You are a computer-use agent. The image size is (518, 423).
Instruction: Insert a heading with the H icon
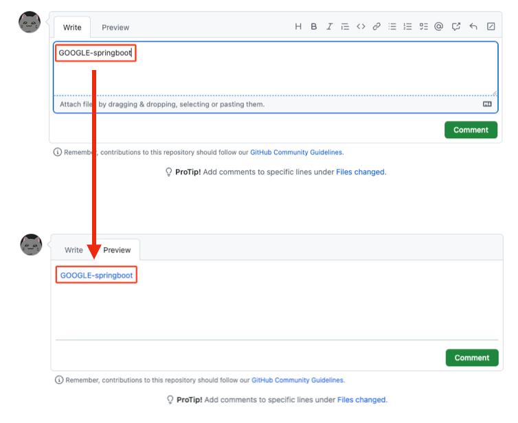pyautogui.click(x=298, y=26)
